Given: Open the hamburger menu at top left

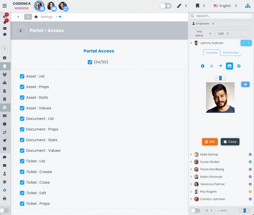Looking at the screenshot, I should click(x=5, y=6).
